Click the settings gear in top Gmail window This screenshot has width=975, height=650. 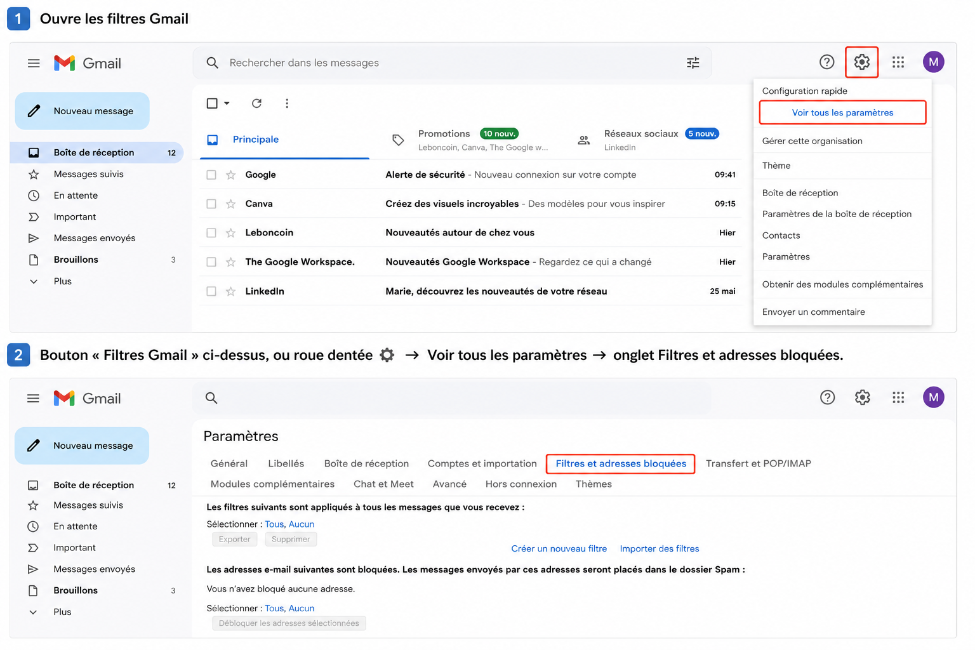point(861,62)
